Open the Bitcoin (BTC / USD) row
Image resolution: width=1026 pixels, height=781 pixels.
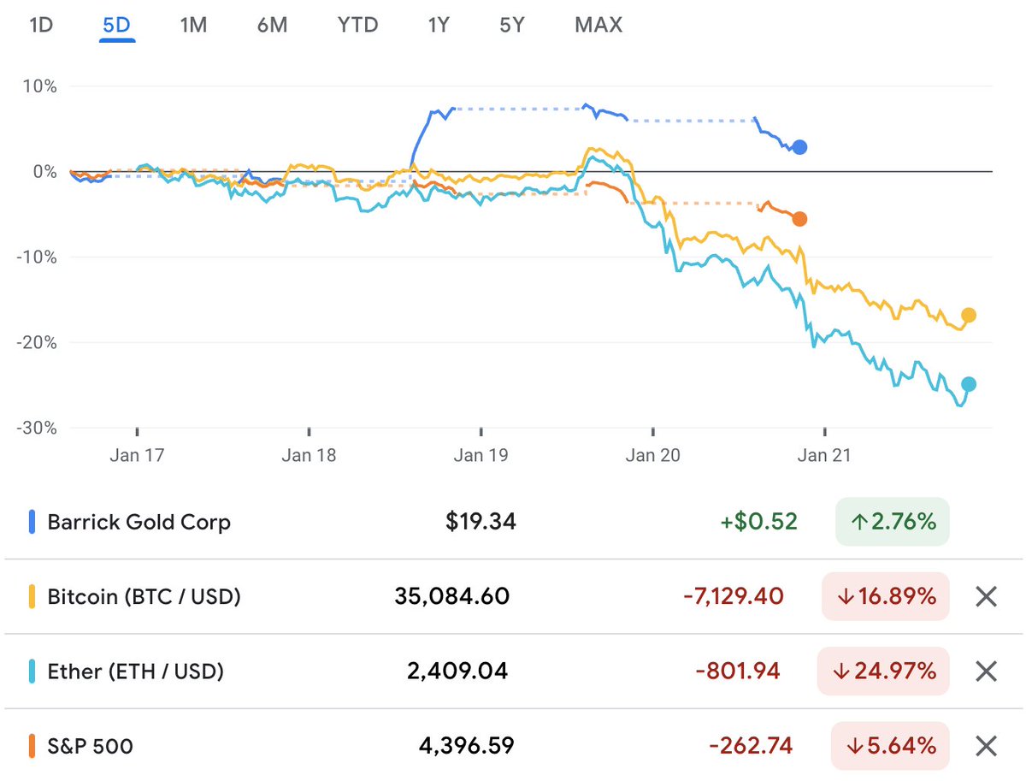513,596
